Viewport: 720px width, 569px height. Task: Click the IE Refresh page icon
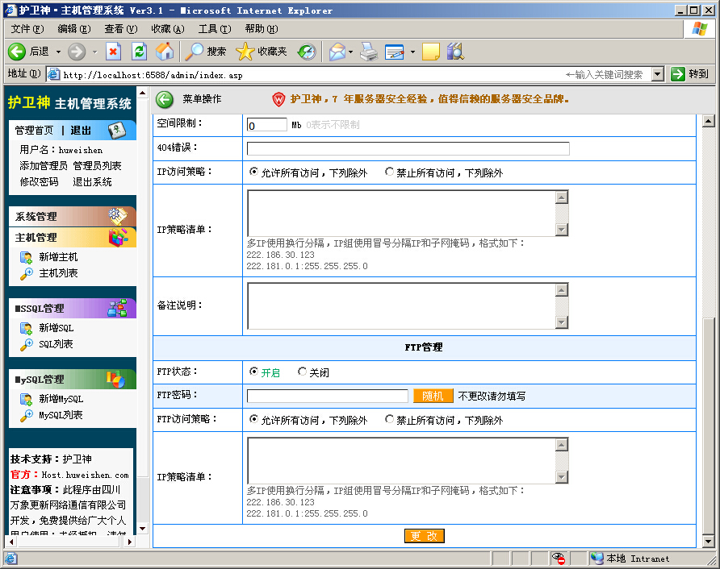(x=139, y=52)
